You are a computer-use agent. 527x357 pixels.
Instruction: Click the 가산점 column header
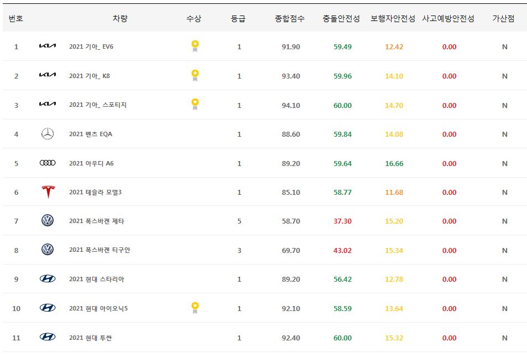click(503, 18)
